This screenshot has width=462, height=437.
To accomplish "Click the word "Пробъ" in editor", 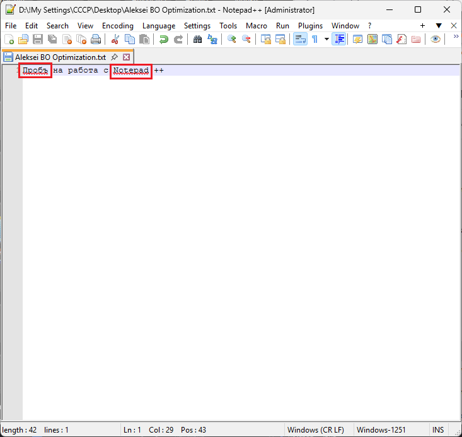I will click(35, 71).
